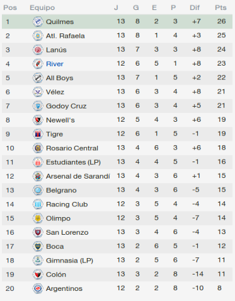Click the Colón club crest icon
The height and width of the screenshot is (301, 235).
[38, 274]
